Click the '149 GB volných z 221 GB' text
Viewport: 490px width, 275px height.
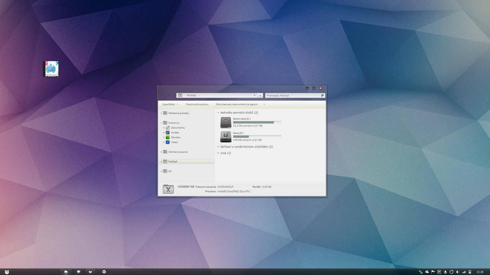(247, 140)
